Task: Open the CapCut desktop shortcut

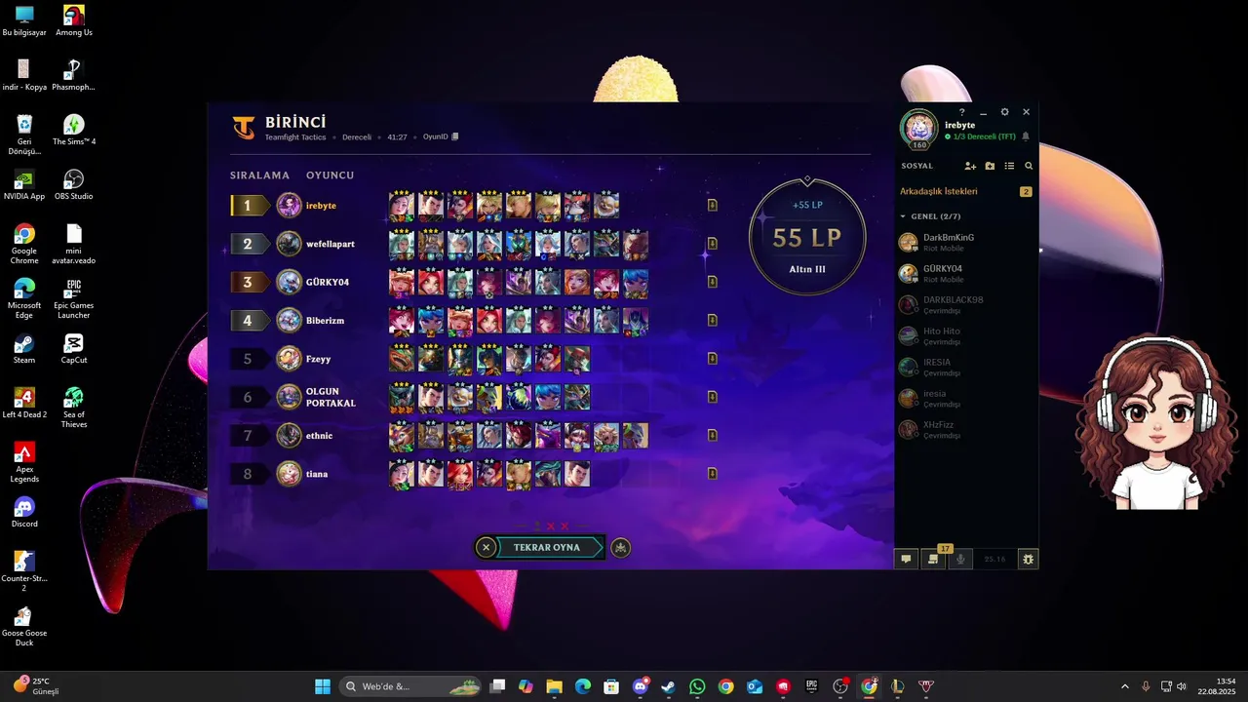Action: [73, 349]
